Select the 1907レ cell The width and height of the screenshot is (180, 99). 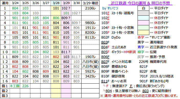[x=91, y=57]
